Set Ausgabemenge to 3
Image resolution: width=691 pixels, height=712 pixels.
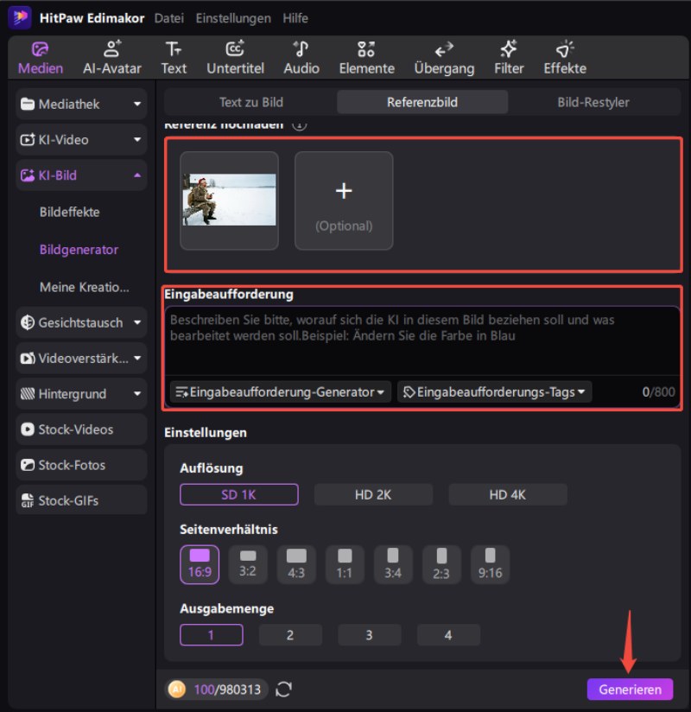[x=369, y=635]
